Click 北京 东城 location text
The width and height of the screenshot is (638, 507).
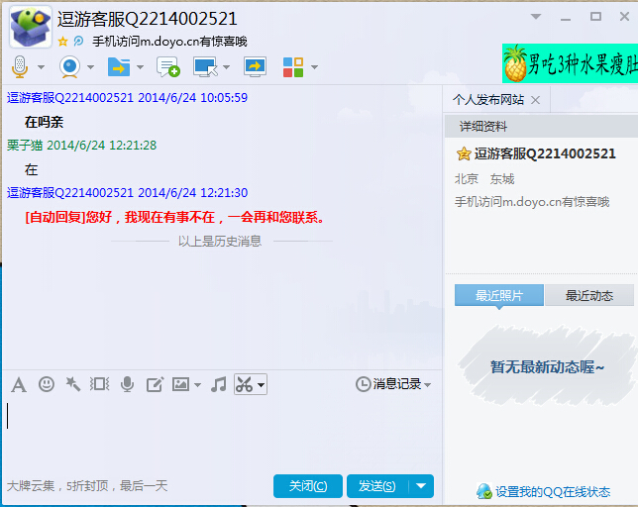tap(484, 179)
